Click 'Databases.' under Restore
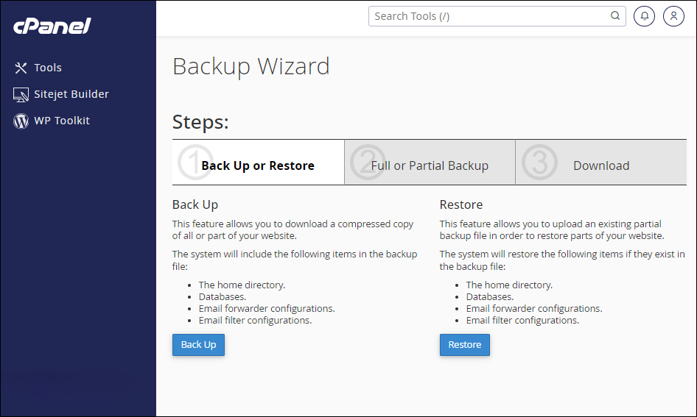Viewport: 697px width, 417px height. (x=490, y=297)
